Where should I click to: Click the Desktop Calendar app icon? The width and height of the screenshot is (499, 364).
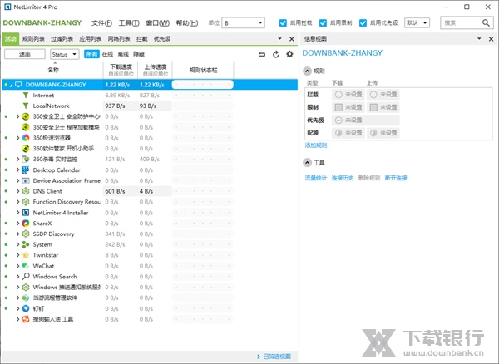click(26, 170)
